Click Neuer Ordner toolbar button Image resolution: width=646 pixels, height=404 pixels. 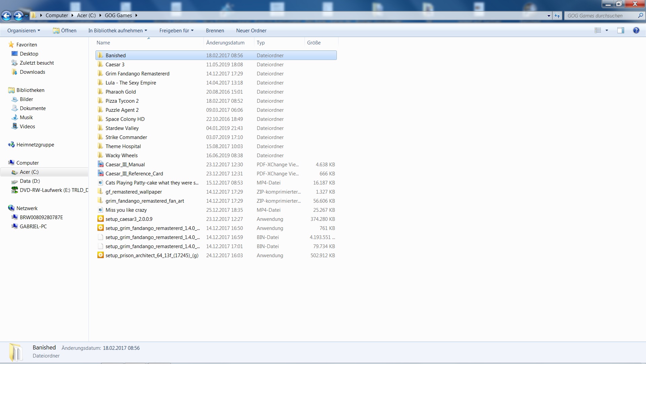point(251,30)
